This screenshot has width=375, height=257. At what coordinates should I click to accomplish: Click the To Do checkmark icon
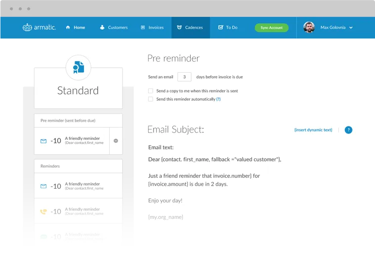(221, 27)
